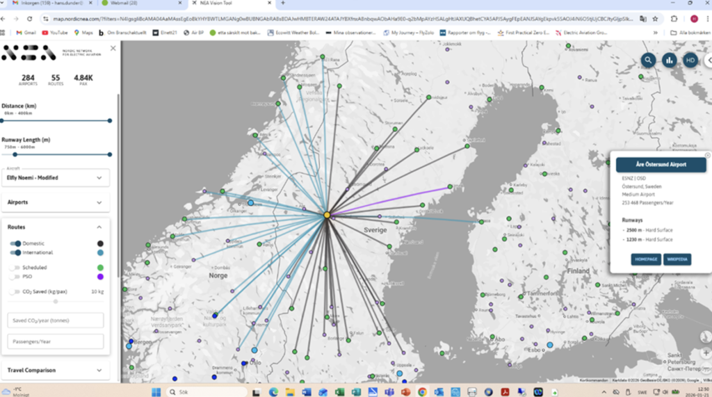Click the yellow Östersund airport marker
This screenshot has width=712, height=397.
(327, 216)
